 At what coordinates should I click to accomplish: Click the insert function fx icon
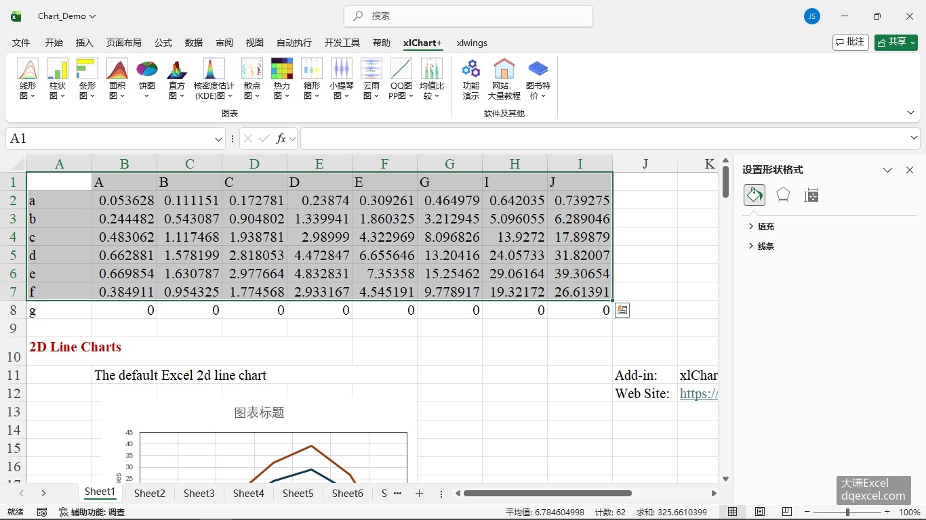pyautogui.click(x=281, y=139)
